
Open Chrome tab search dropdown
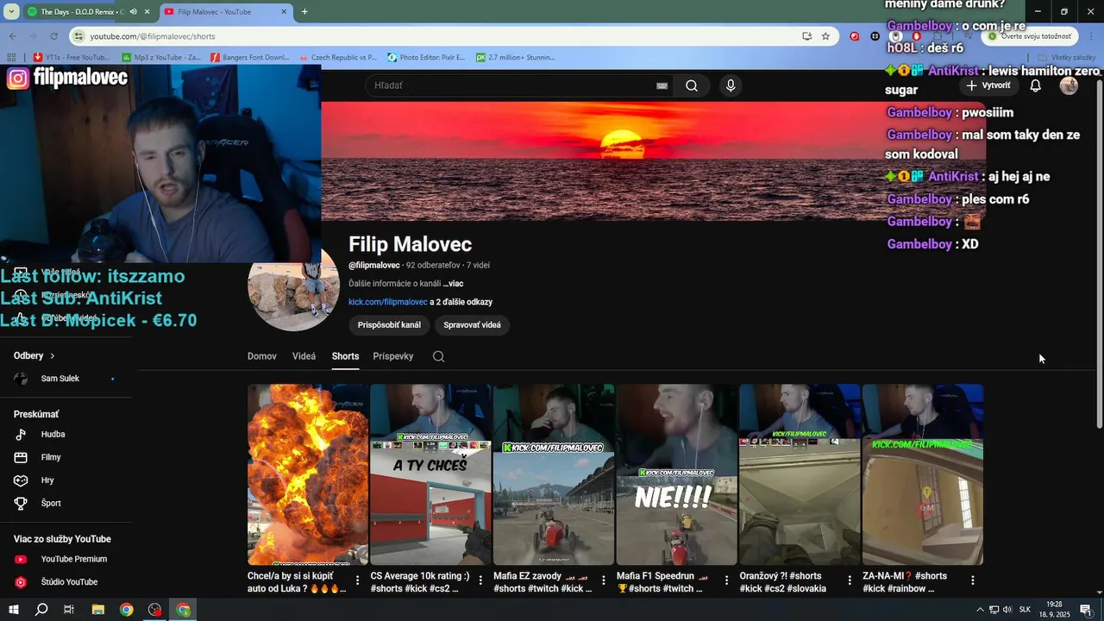click(x=11, y=11)
